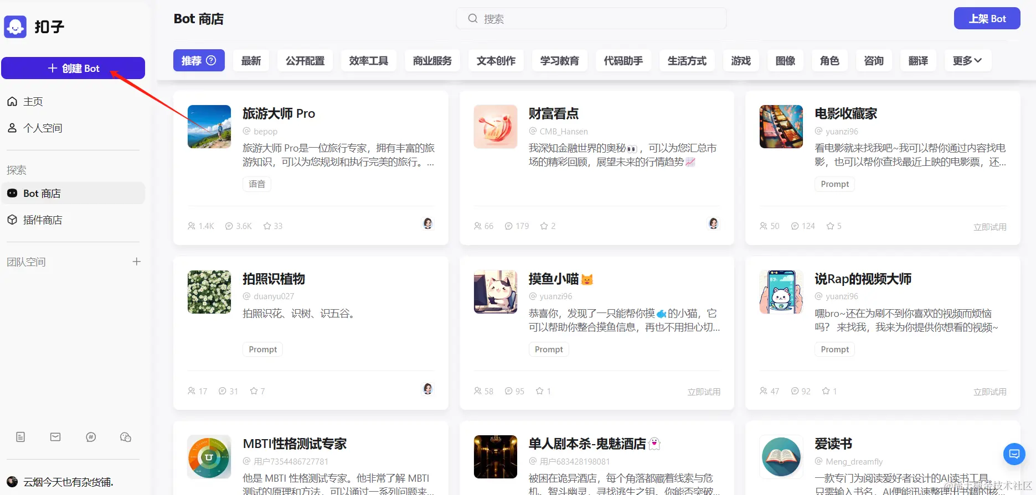Click favorite star on 说Rap的视频大师 card
The height and width of the screenshot is (495, 1036).
click(x=826, y=391)
